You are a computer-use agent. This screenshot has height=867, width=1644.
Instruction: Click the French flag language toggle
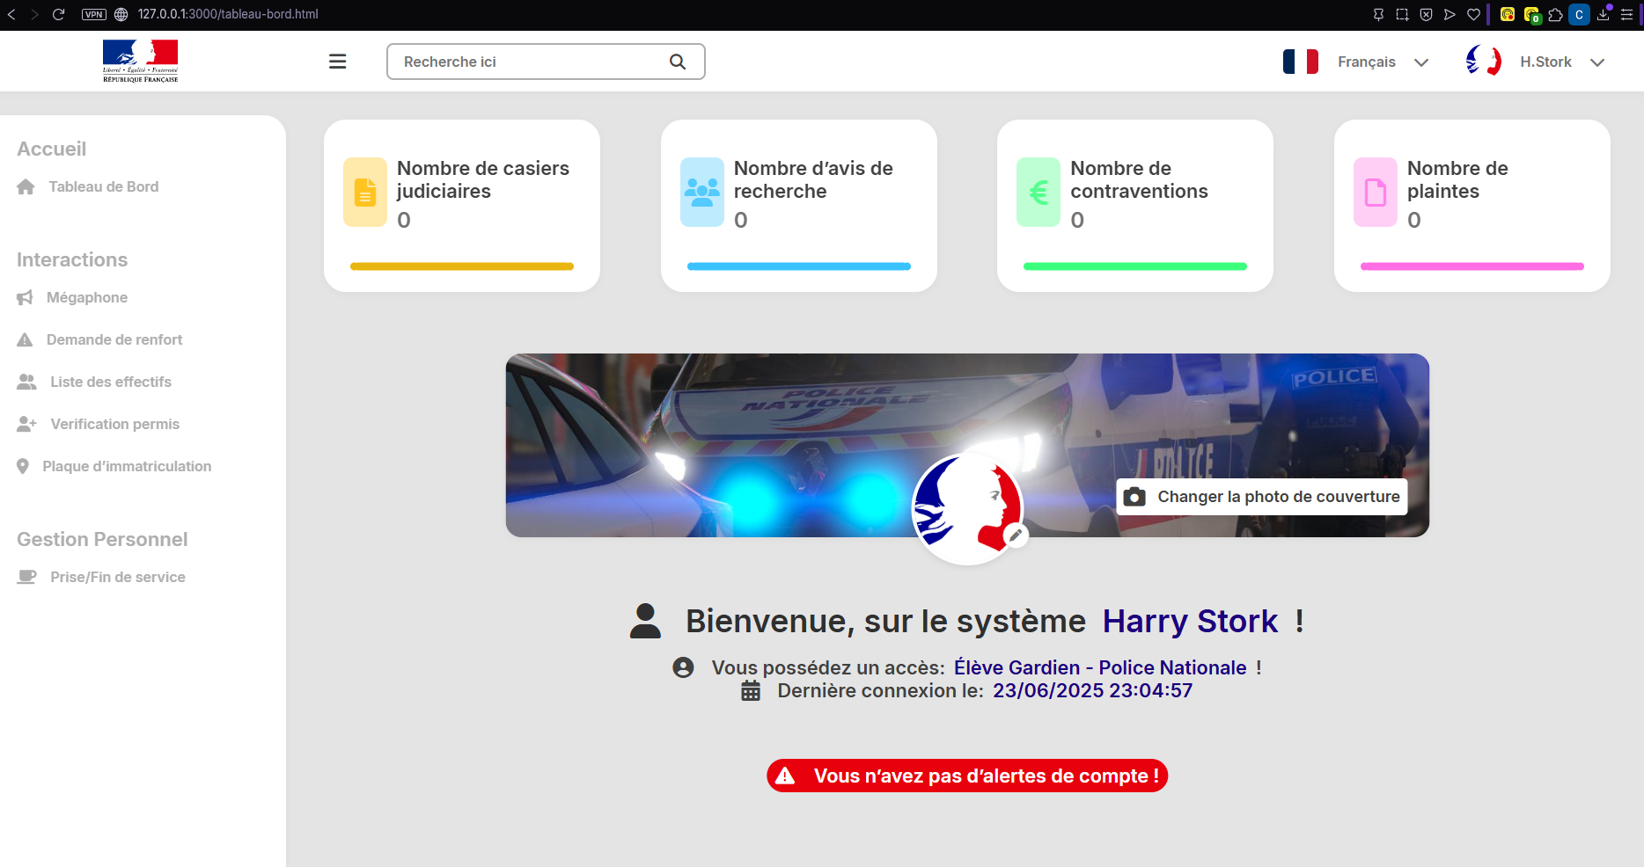[1300, 62]
